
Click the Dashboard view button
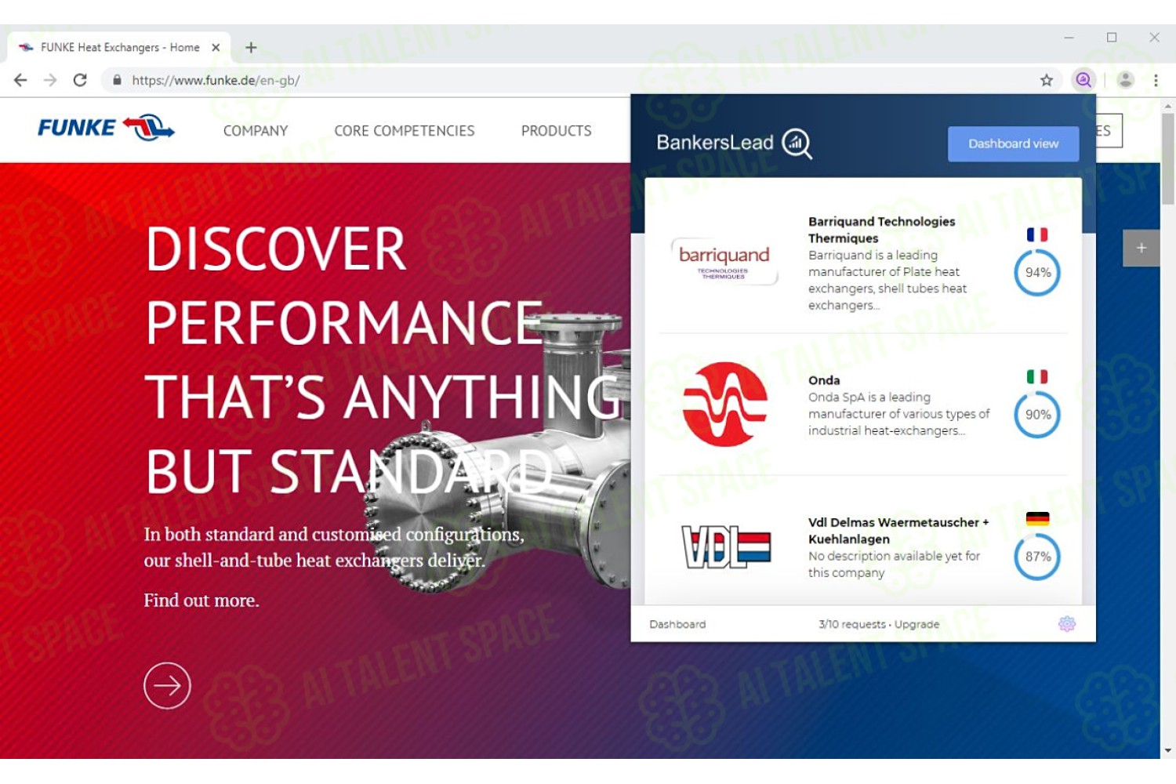pos(1013,144)
